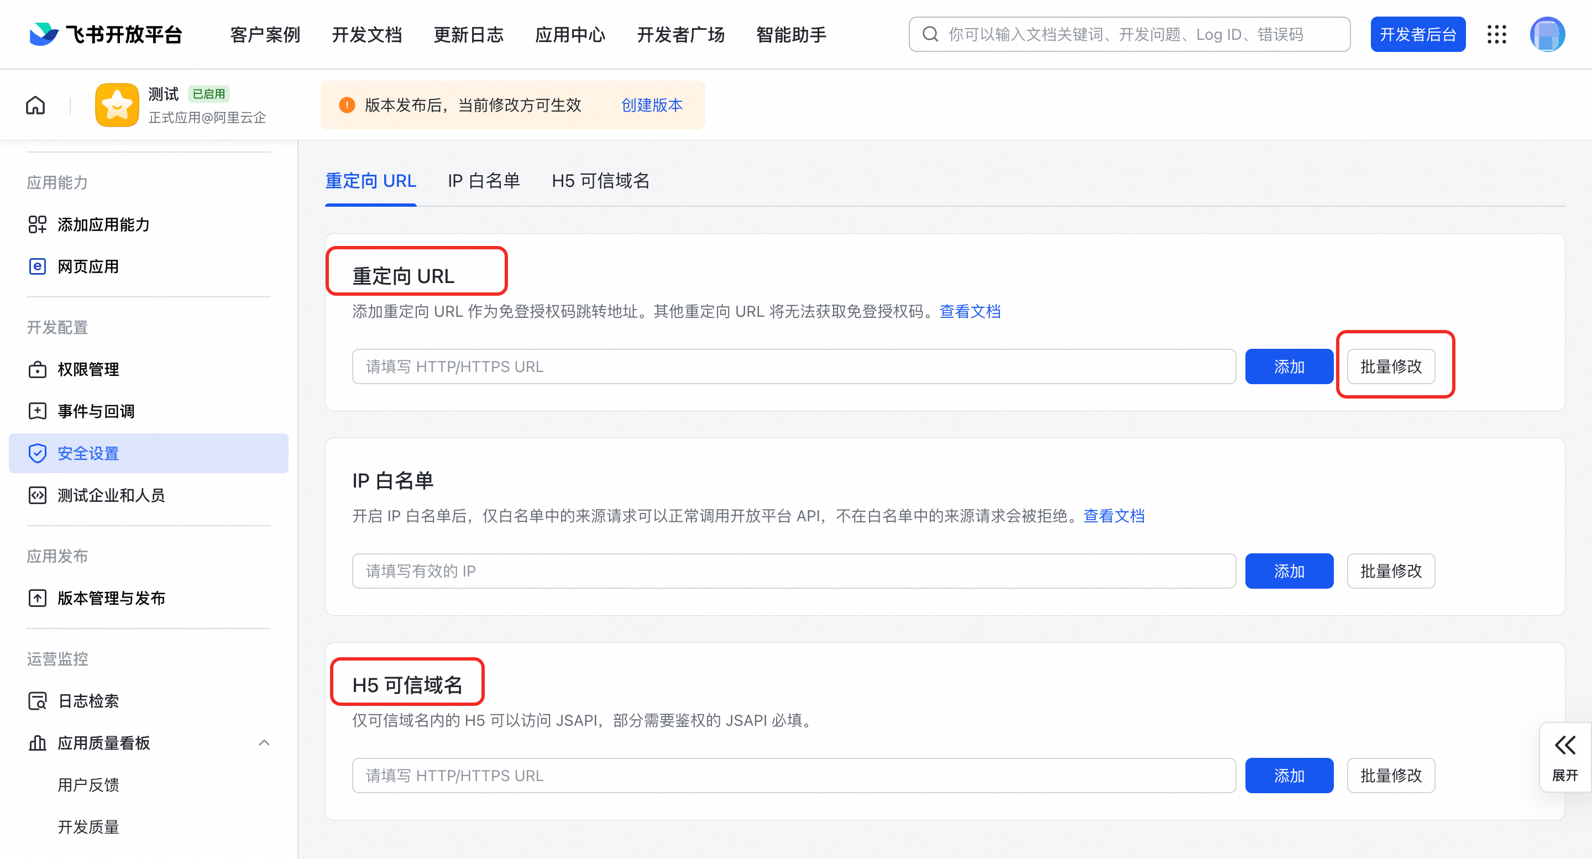Focus the redirect URL input field
The image size is (1592, 859).
(794, 366)
